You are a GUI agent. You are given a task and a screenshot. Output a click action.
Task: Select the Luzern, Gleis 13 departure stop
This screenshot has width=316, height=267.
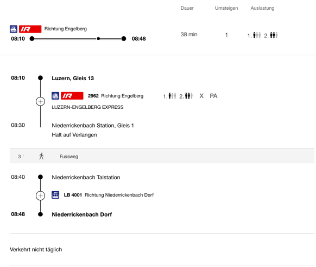tap(73, 78)
